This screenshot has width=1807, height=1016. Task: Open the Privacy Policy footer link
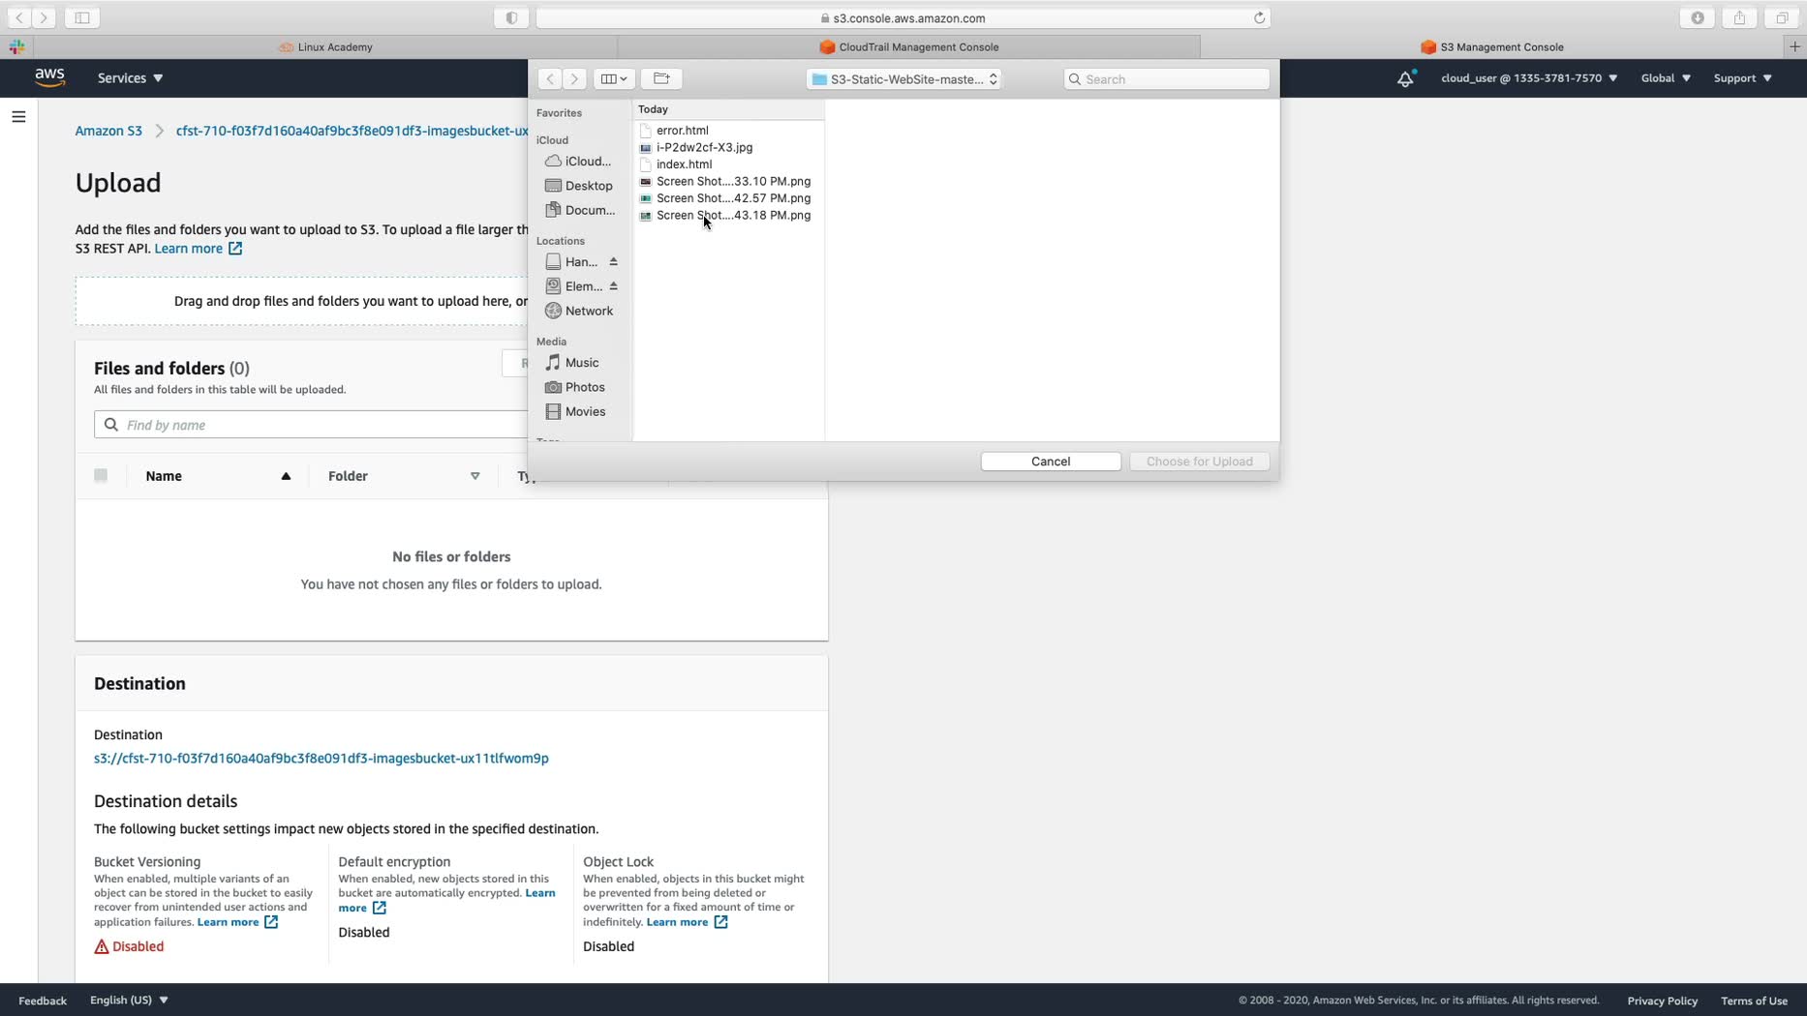pyautogui.click(x=1663, y=1001)
